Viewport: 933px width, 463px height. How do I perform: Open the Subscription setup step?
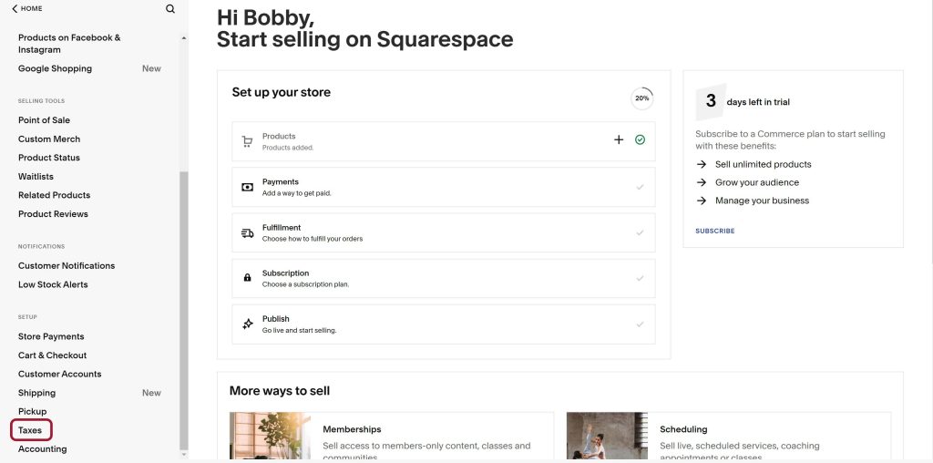[444, 279]
